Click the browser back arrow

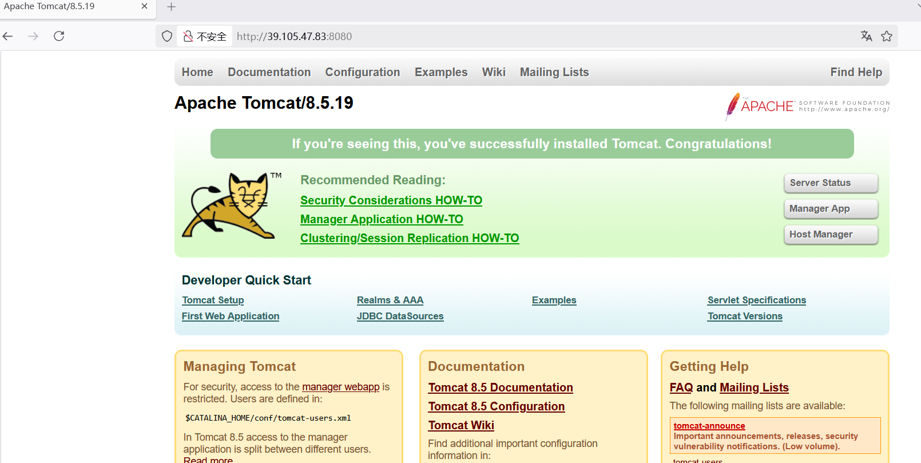coord(8,36)
